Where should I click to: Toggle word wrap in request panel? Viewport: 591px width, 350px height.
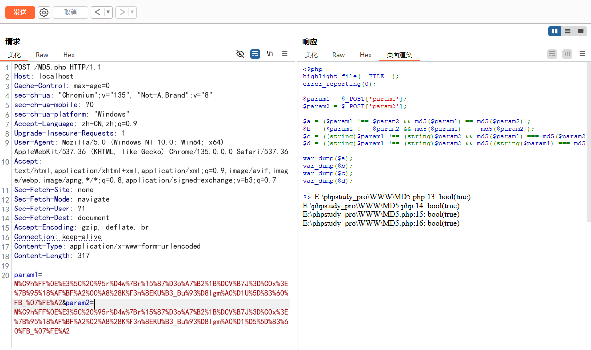[255, 54]
